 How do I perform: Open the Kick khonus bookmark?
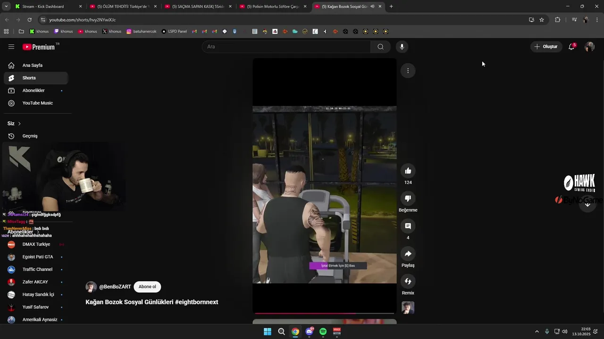(40, 32)
